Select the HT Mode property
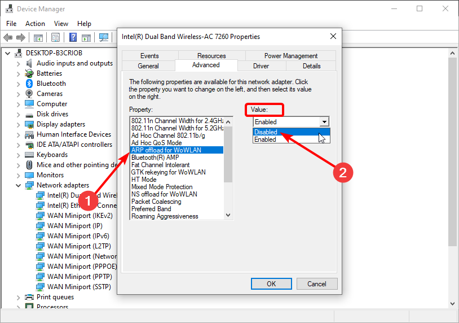Viewport: 459px width, 323px height. (177, 180)
